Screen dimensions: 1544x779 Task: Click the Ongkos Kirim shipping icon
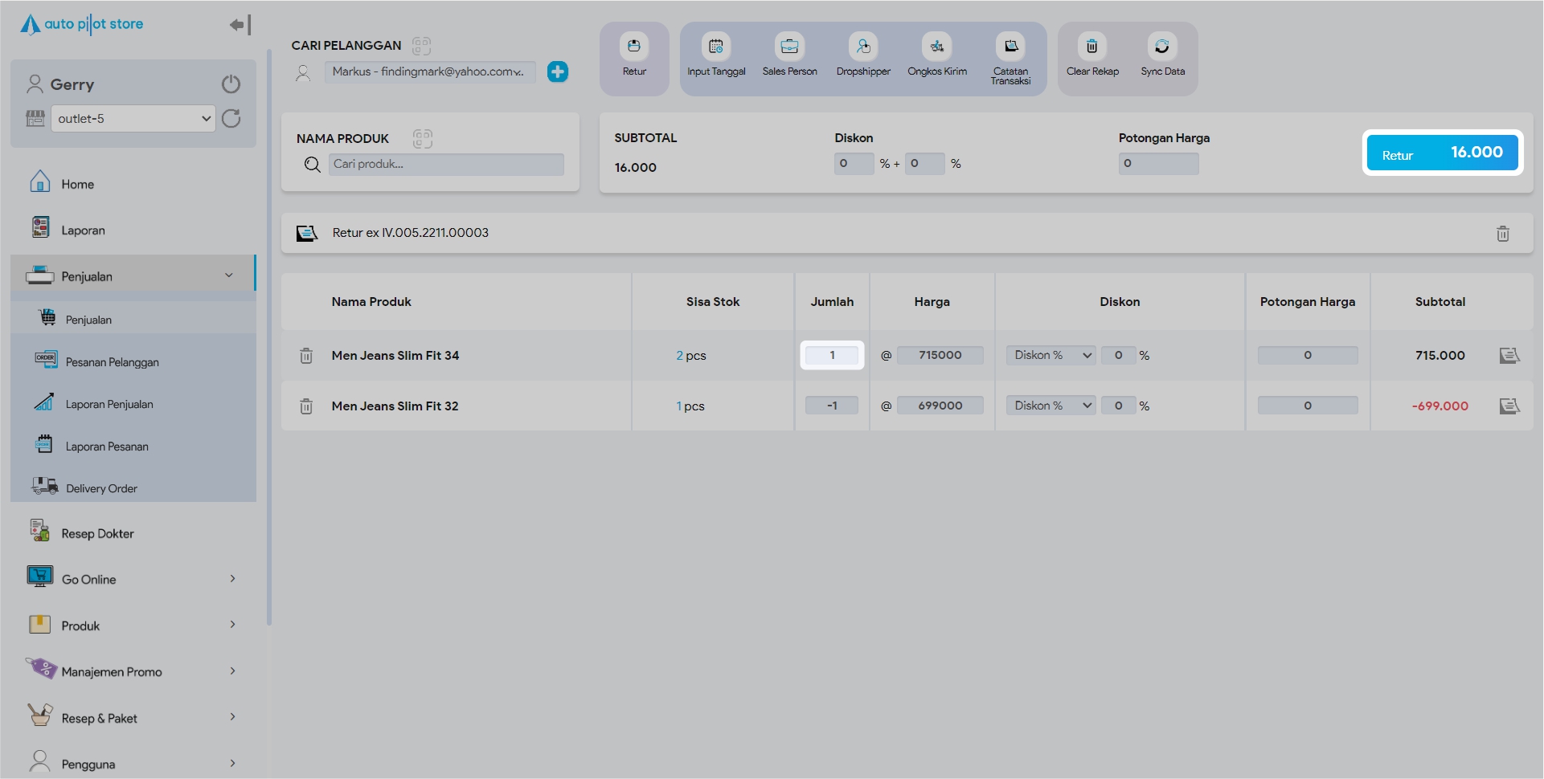(936, 47)
